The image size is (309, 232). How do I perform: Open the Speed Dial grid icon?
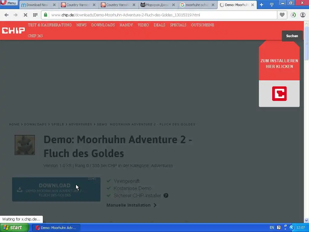tap(35, 15)
